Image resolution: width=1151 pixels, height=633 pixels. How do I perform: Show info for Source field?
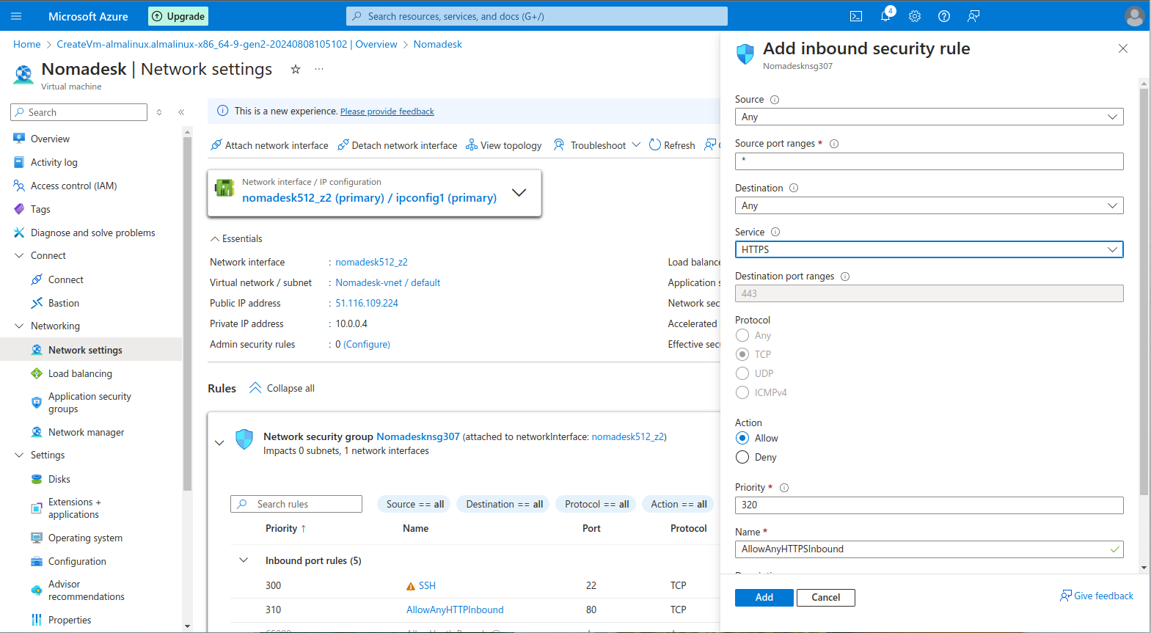(775, 100)
